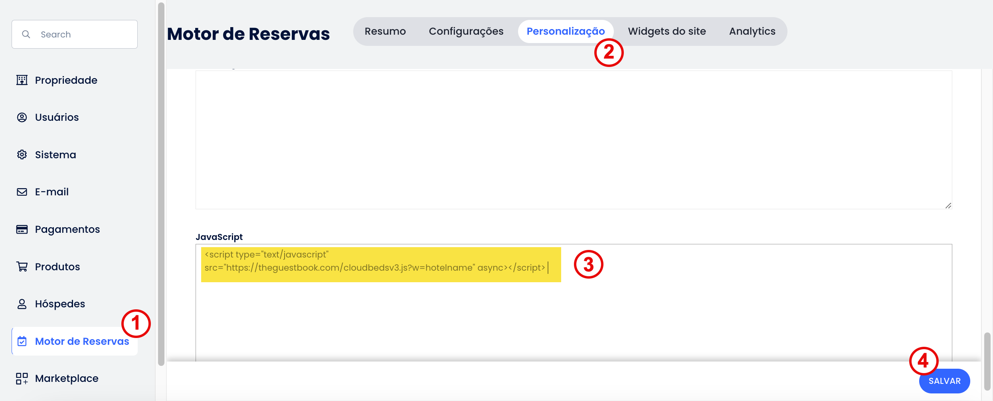Click the Motor de Reservas page heading

pyautogui.click(x=248, y=34)
